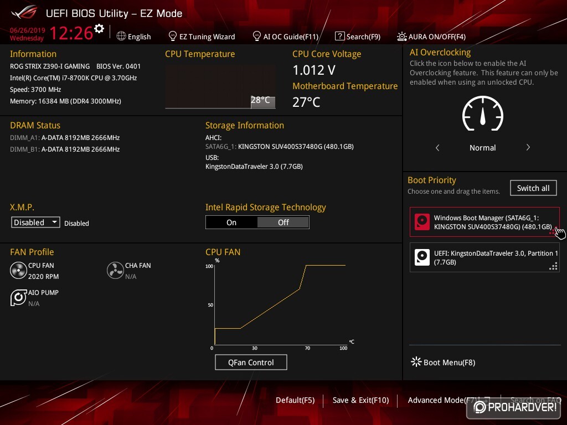Click the Switch all button
This screenshot has width=567, height=425.
(x=533, y=188)
